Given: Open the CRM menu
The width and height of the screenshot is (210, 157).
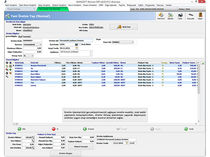Looking at the screenshot, I should 101,5.
